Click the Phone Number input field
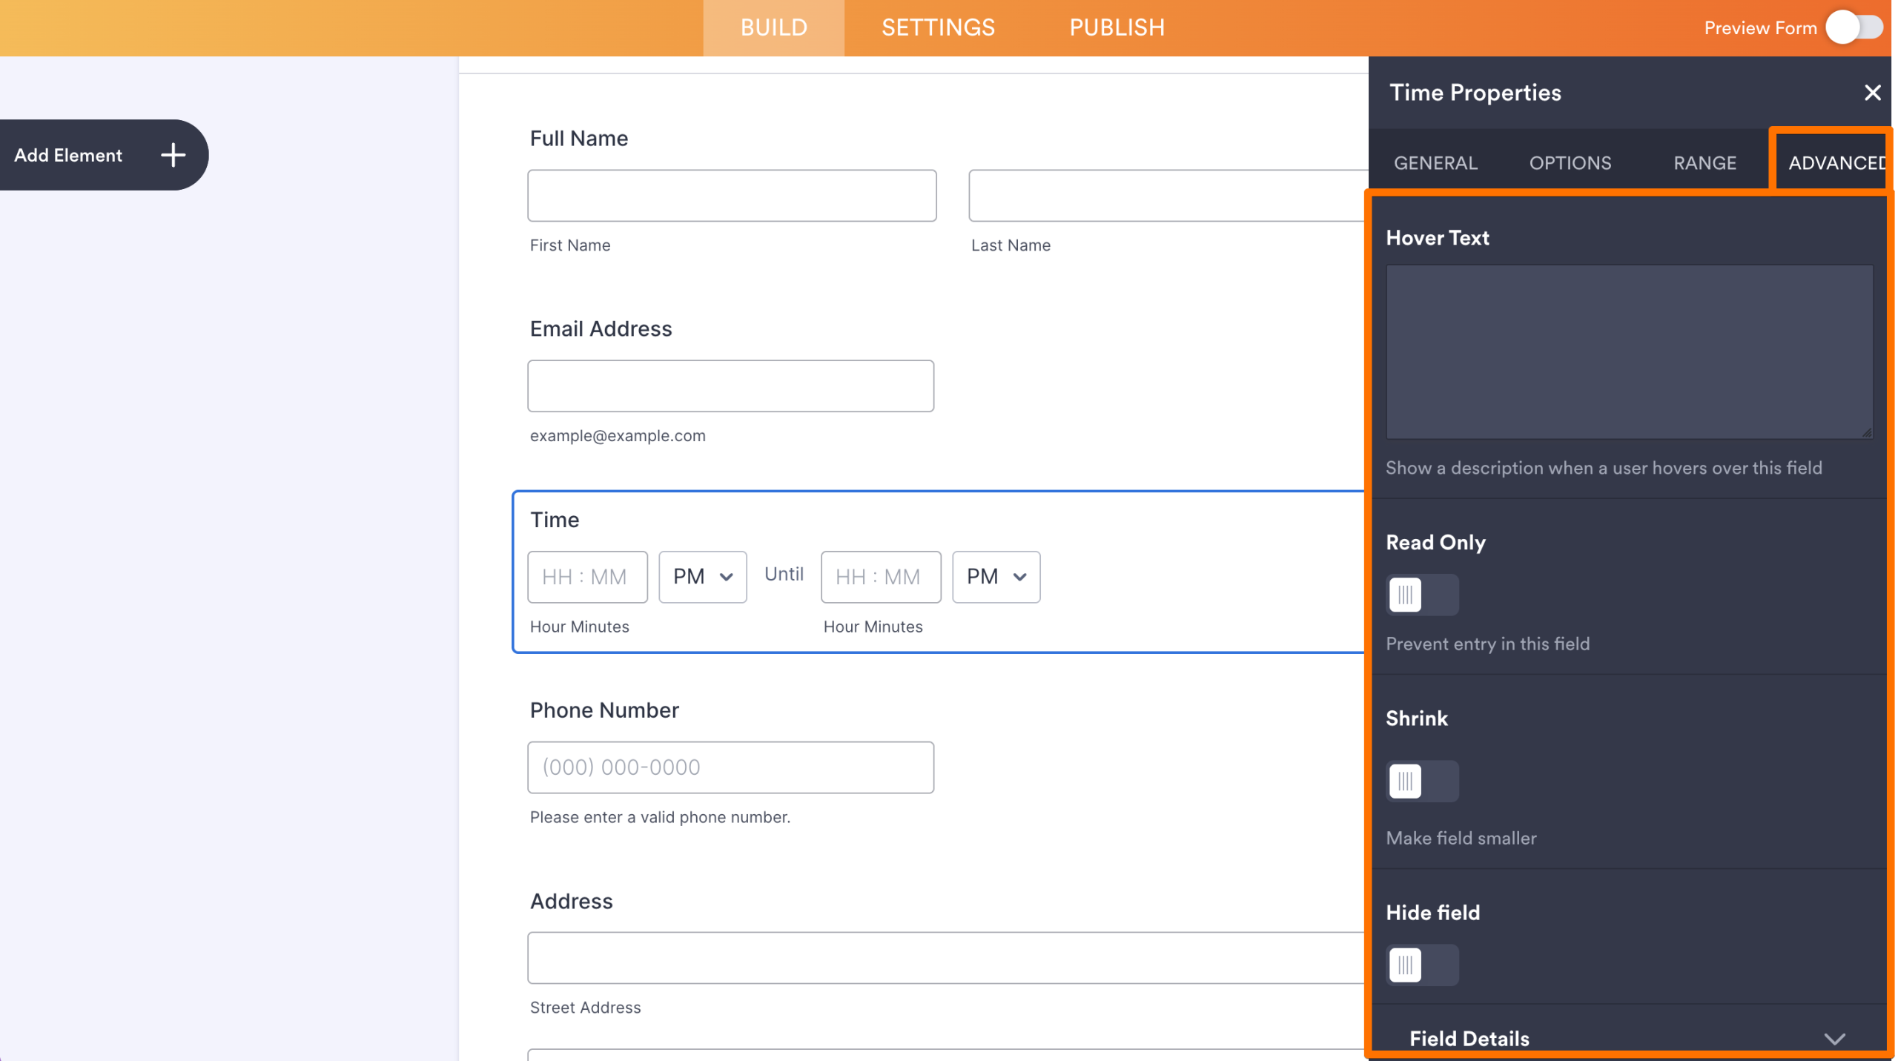 pos(730,767)
